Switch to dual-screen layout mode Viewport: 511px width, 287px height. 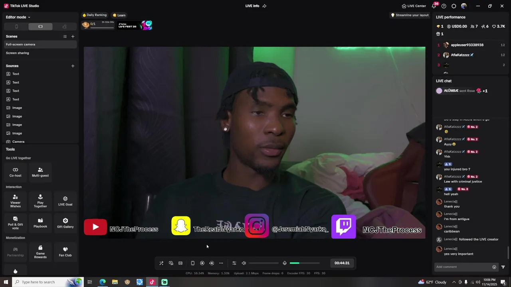coord(64,27)
